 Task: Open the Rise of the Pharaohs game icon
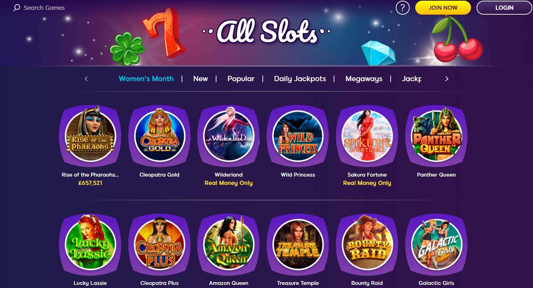(x=90, y=136)
